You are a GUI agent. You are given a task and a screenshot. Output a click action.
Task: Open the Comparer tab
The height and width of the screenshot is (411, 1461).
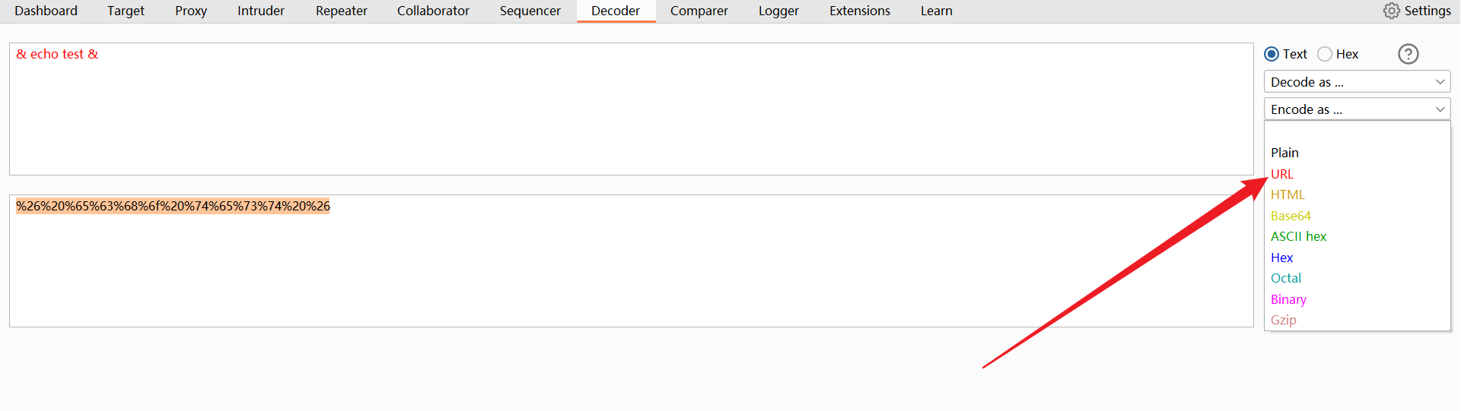point(699,11)
